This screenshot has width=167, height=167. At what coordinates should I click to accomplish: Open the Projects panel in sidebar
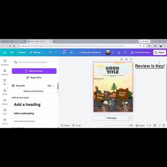coord(5,121)
